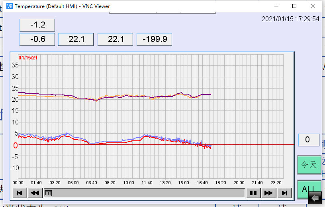325x207 pixels.
Task: Pause the trend chart scrolling
Action: pos(253,193)
